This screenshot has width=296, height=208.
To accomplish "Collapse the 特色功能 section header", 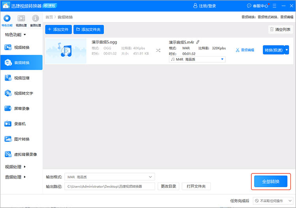I will (x=15, y=35).
